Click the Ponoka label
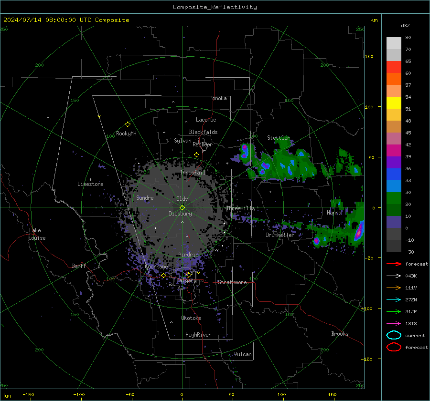Viewport: 430px width, 401px height. 218,98
